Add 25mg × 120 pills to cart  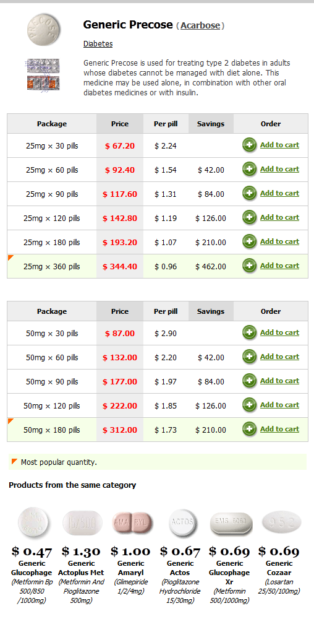point(279,217)
